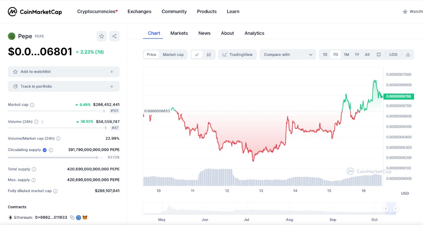423x225 pixels.
Task: Click the Volume (24h) info icon
Action: point(36,122)
